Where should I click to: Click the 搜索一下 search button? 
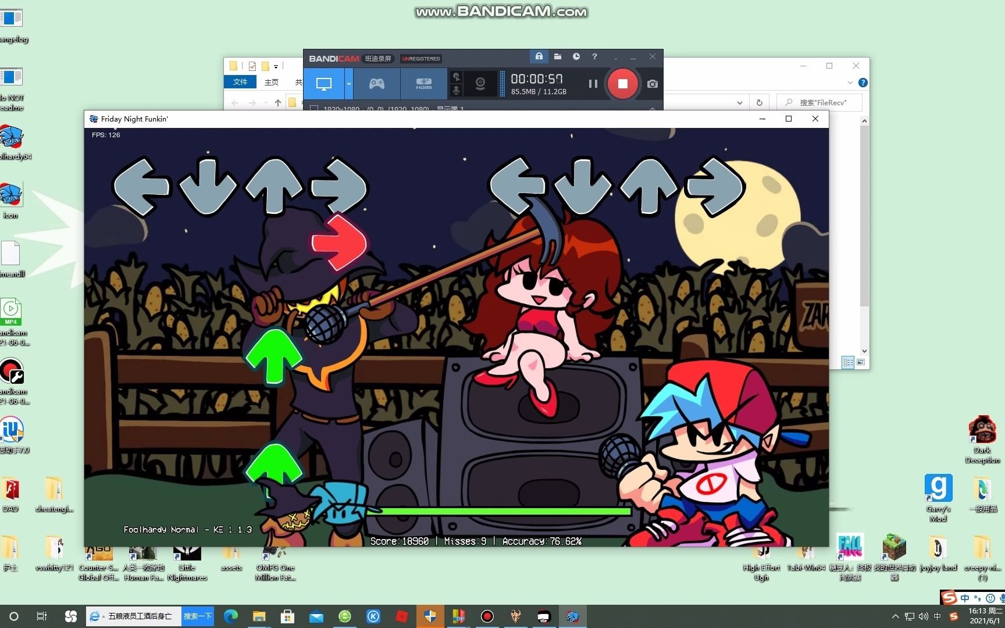point(198,616)
